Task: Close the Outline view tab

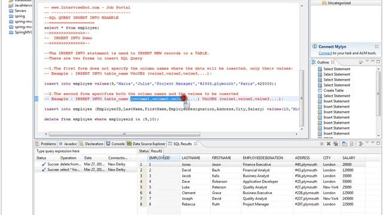Action: [x=333, y=62]
